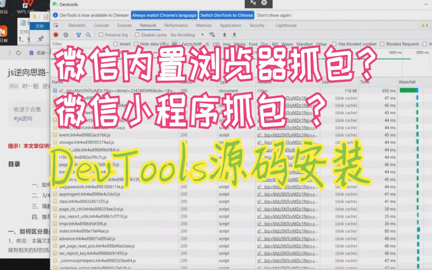Screen dimensions: 432x270
Task: Close the video overlay with X
Action: pos(264,3)
